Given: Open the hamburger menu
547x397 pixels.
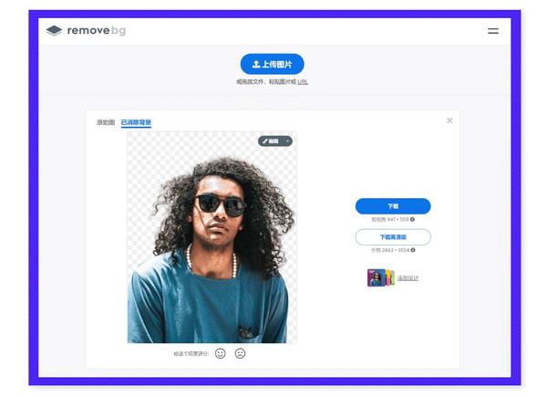Looking at the screenshot, I should [x=493, y=31].
